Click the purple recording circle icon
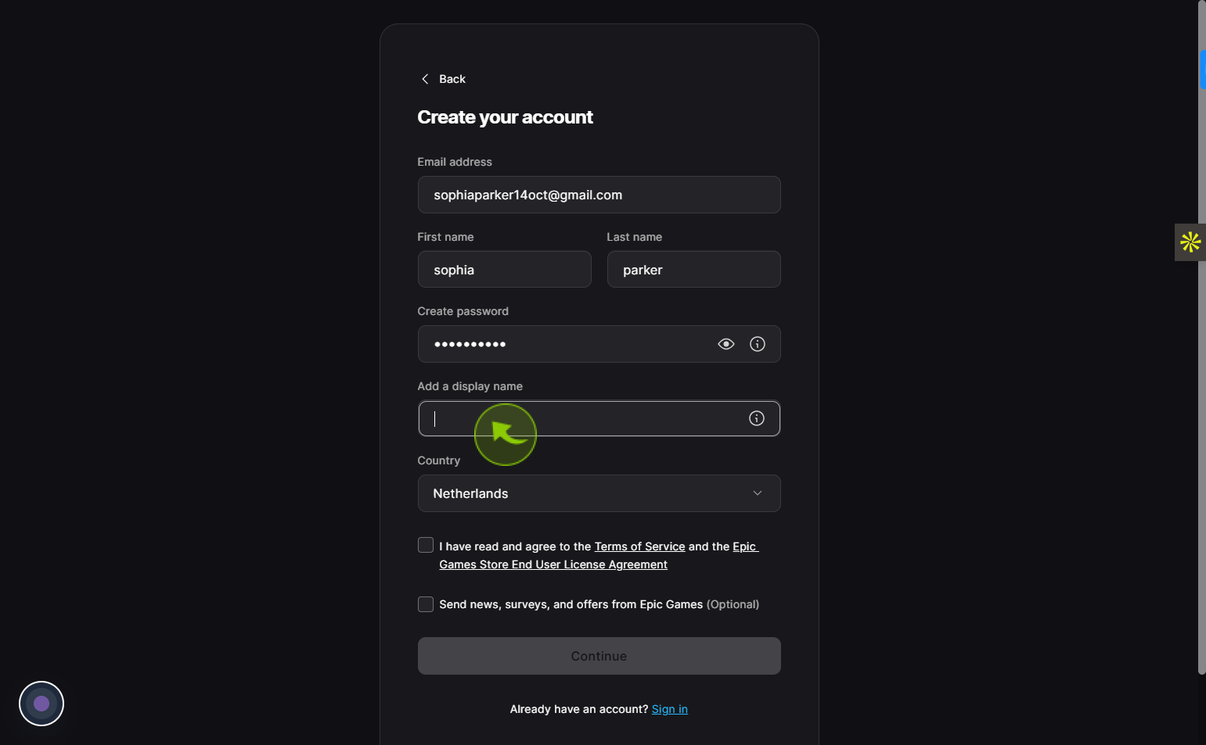 [x=41, y=704]
